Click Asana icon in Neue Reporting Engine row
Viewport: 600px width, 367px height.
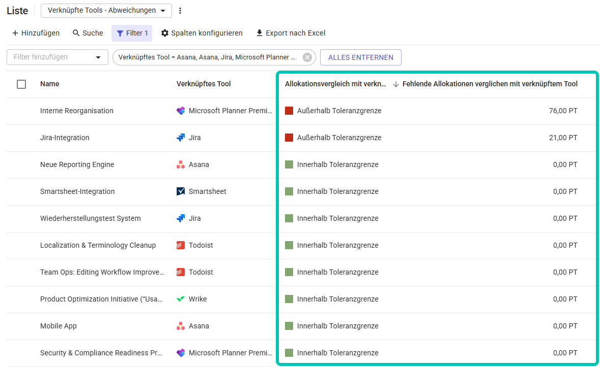(x=181, y=164)
